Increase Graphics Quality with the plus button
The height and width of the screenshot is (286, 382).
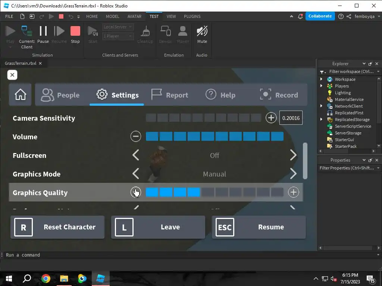pyautogui.click(x=293, y=193)
